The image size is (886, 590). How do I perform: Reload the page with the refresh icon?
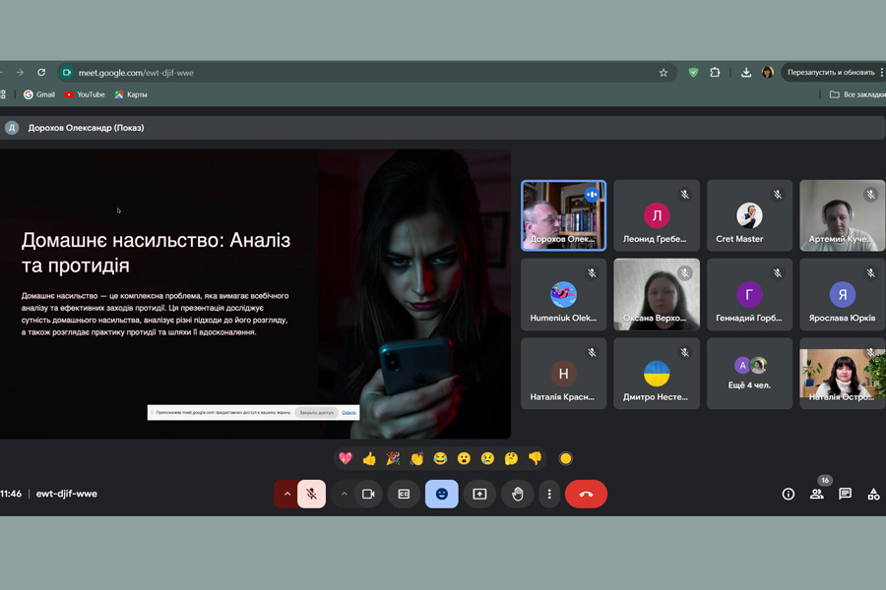coord(41,72)
